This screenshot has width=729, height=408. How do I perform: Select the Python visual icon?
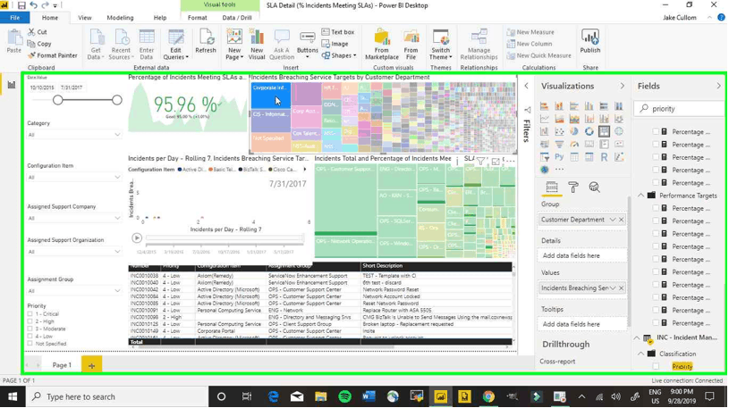pyautogui.click(x=559, y=157)
